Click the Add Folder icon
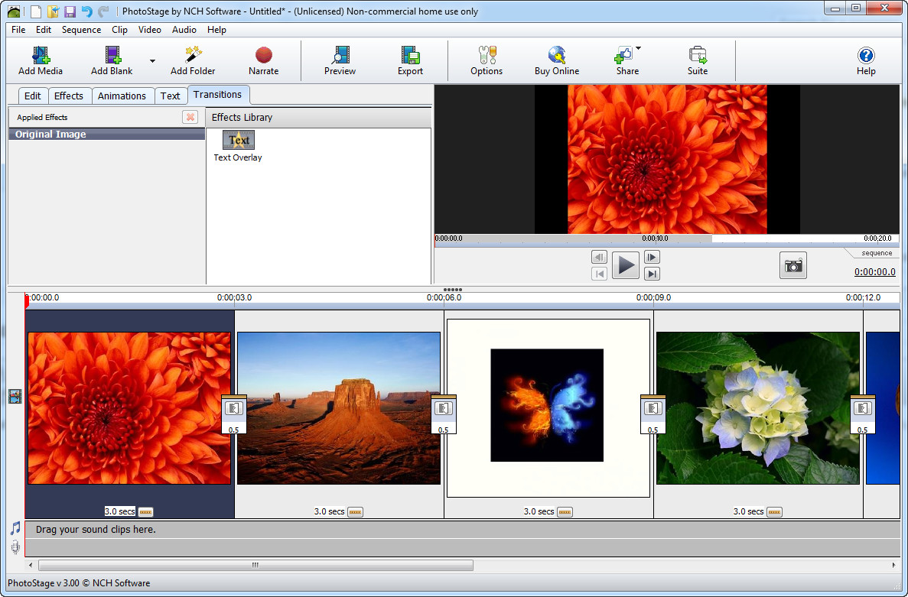This screenshot has height=597, width=908. tap(192, 60)
